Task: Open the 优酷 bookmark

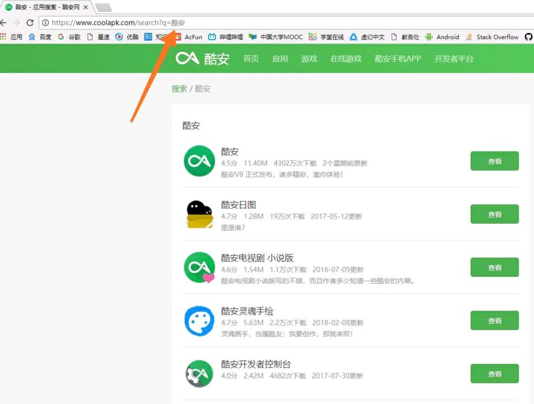Action: (x=127, y=37)
